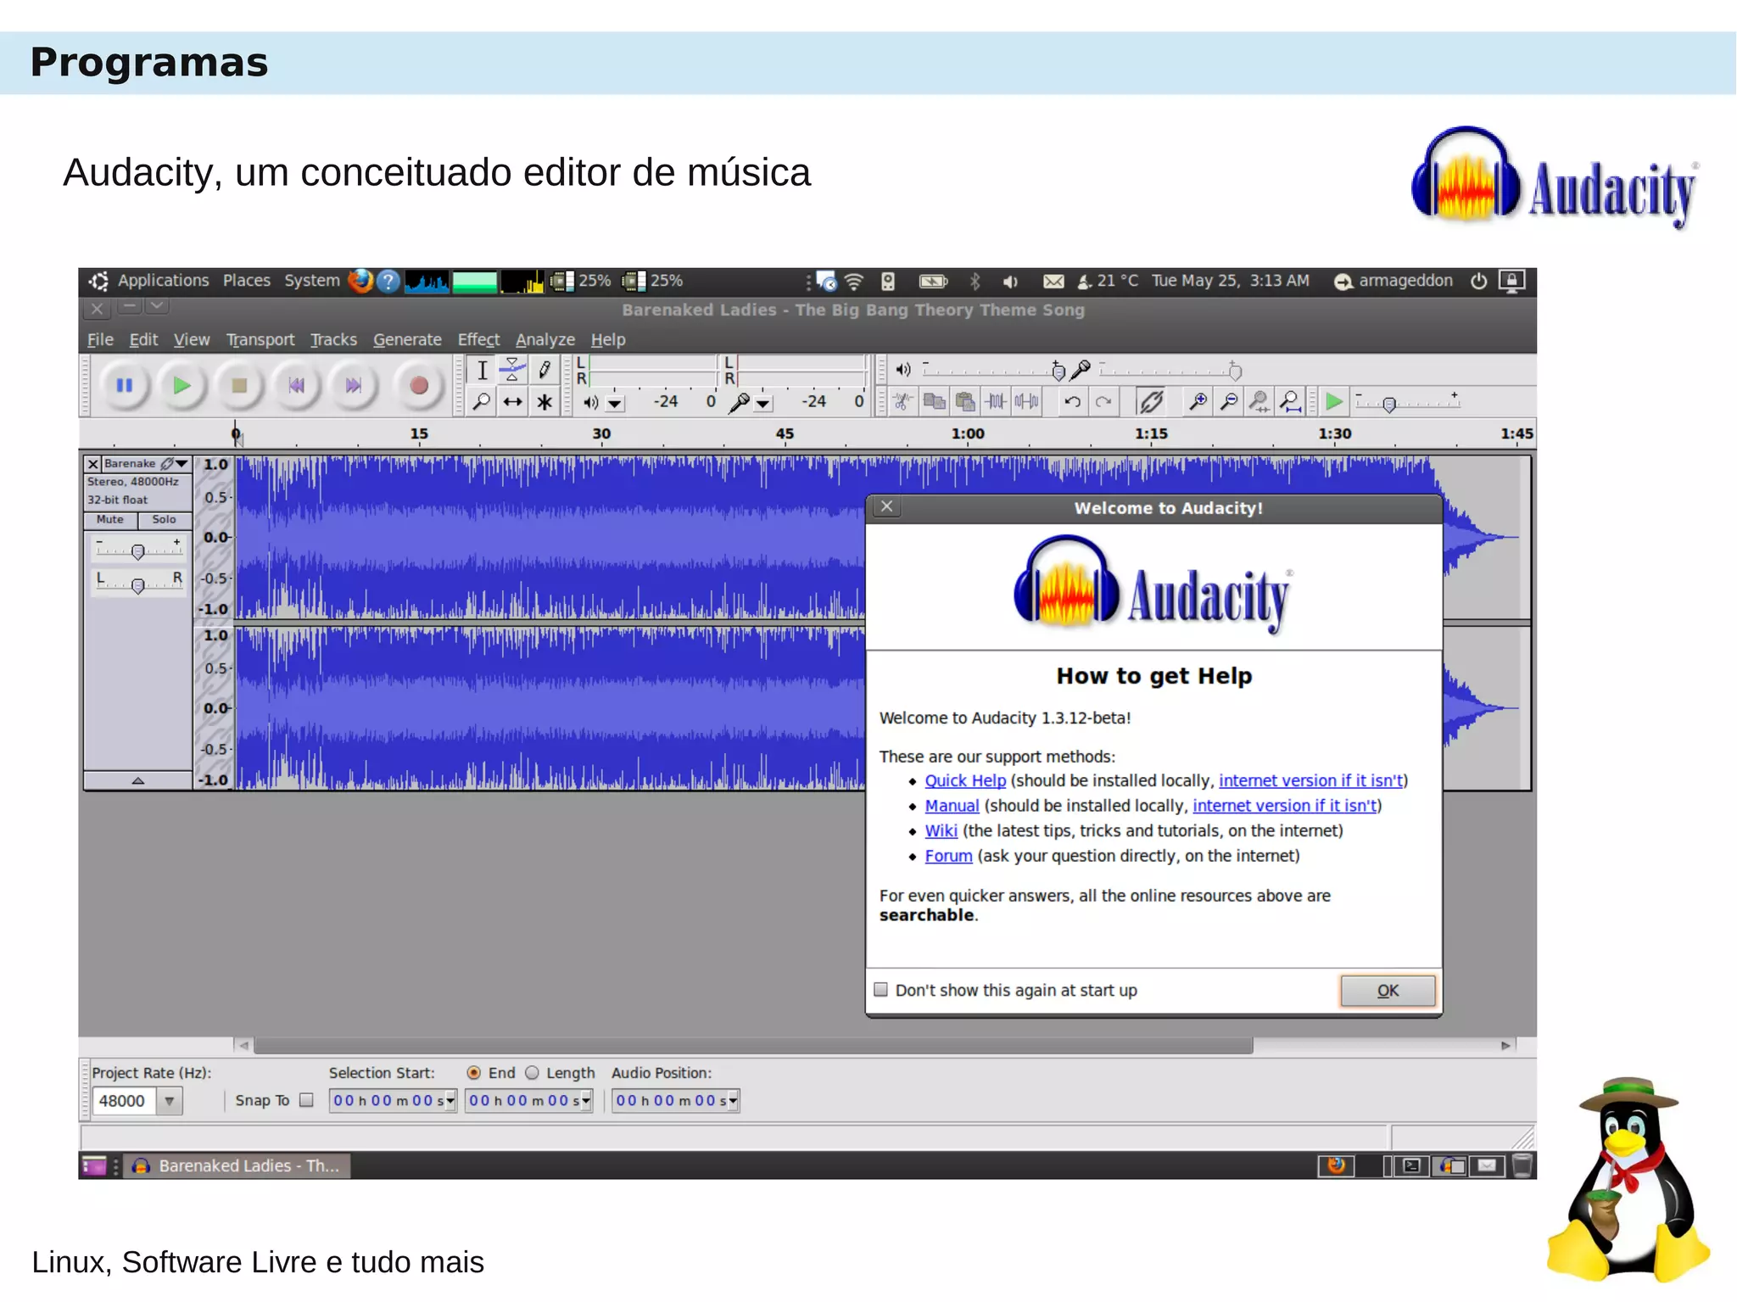The image size is (1737, 1302).
Task: Open the Tracks menu
Action: [x=333, y=339]
